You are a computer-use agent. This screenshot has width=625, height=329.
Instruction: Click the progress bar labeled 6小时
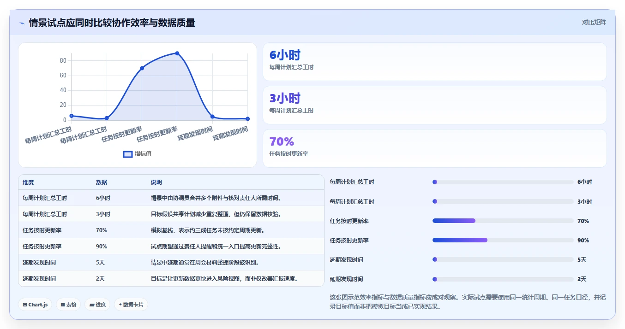pos(503,182)
